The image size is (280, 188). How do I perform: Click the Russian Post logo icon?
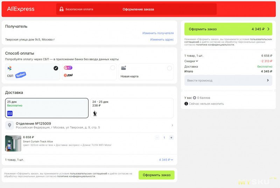point(10,113)
